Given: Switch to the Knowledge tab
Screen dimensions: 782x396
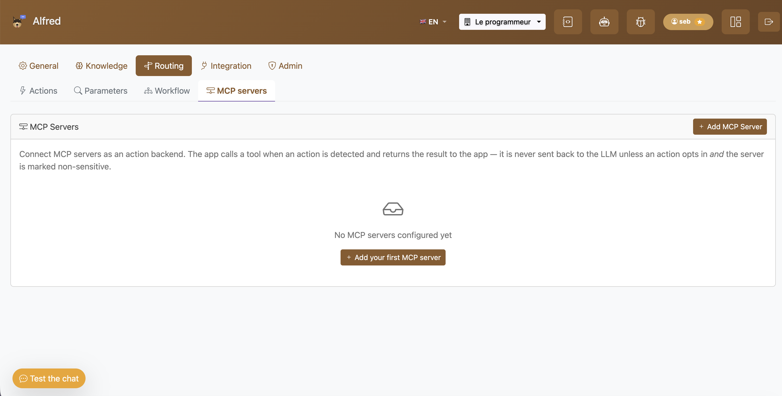Looking at the screenshot, I should tap(101, 66).
